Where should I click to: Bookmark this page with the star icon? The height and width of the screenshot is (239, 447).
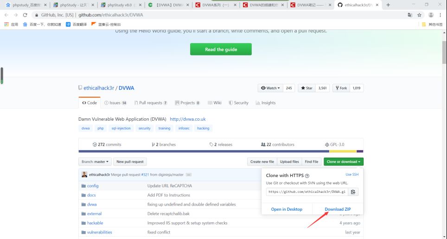click(x=419, y=15)
